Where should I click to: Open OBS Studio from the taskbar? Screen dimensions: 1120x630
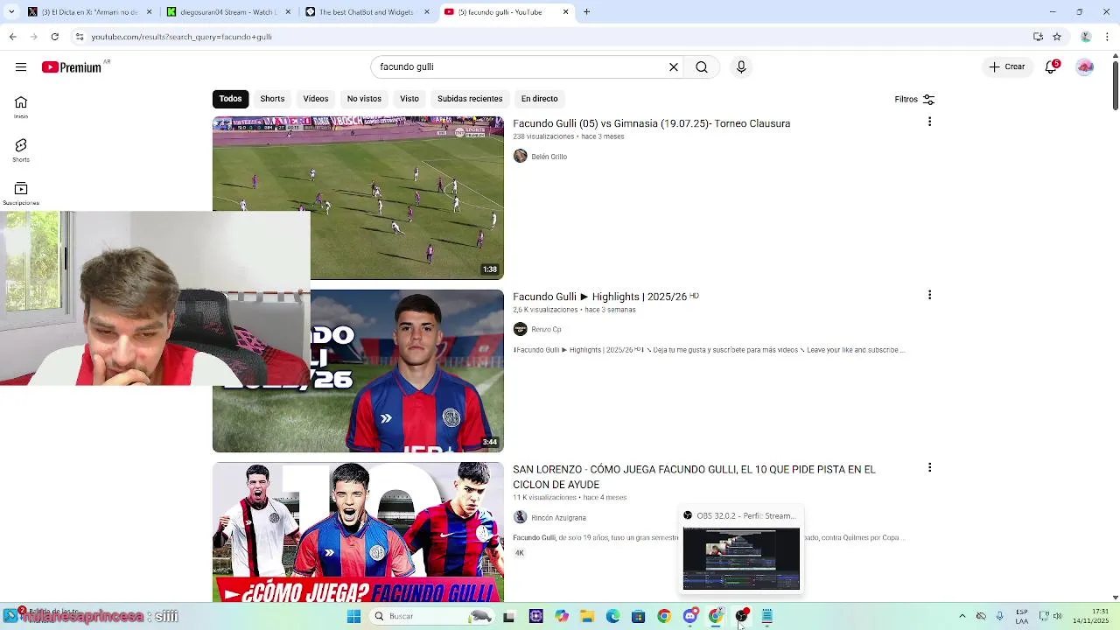point(741,616)
